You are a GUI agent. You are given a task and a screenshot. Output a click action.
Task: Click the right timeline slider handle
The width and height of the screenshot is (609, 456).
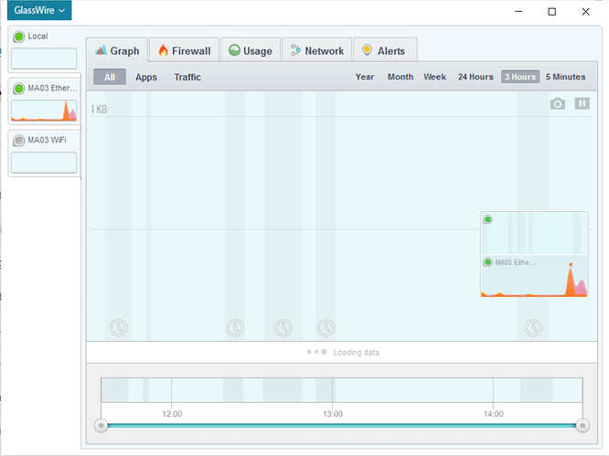(x=582, y=425)
